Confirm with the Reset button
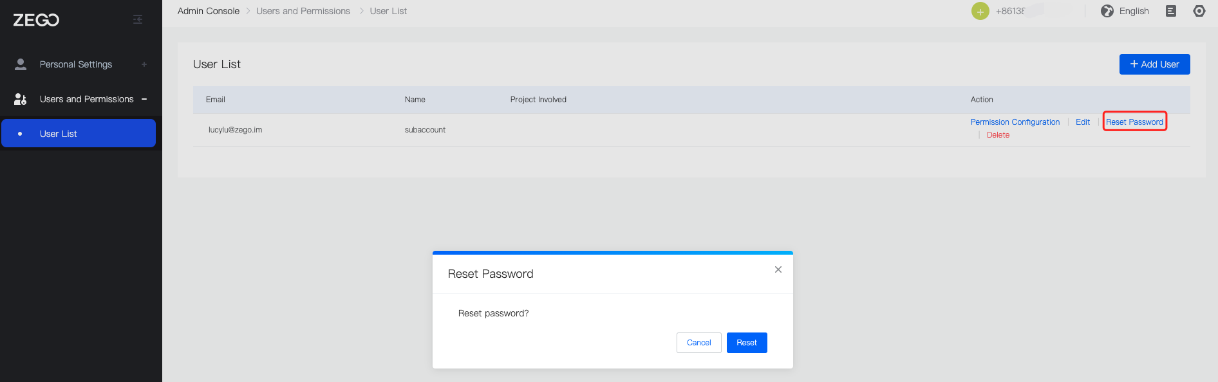Image resolution: width=1218 pixels, height=382 pixels. 747,343
